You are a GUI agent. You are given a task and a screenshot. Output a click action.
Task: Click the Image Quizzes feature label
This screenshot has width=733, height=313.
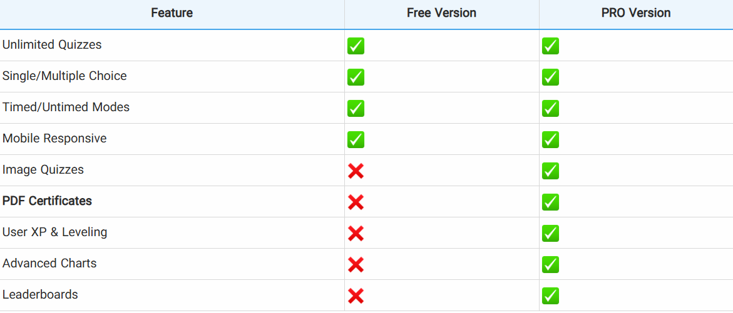coord(43,170)
